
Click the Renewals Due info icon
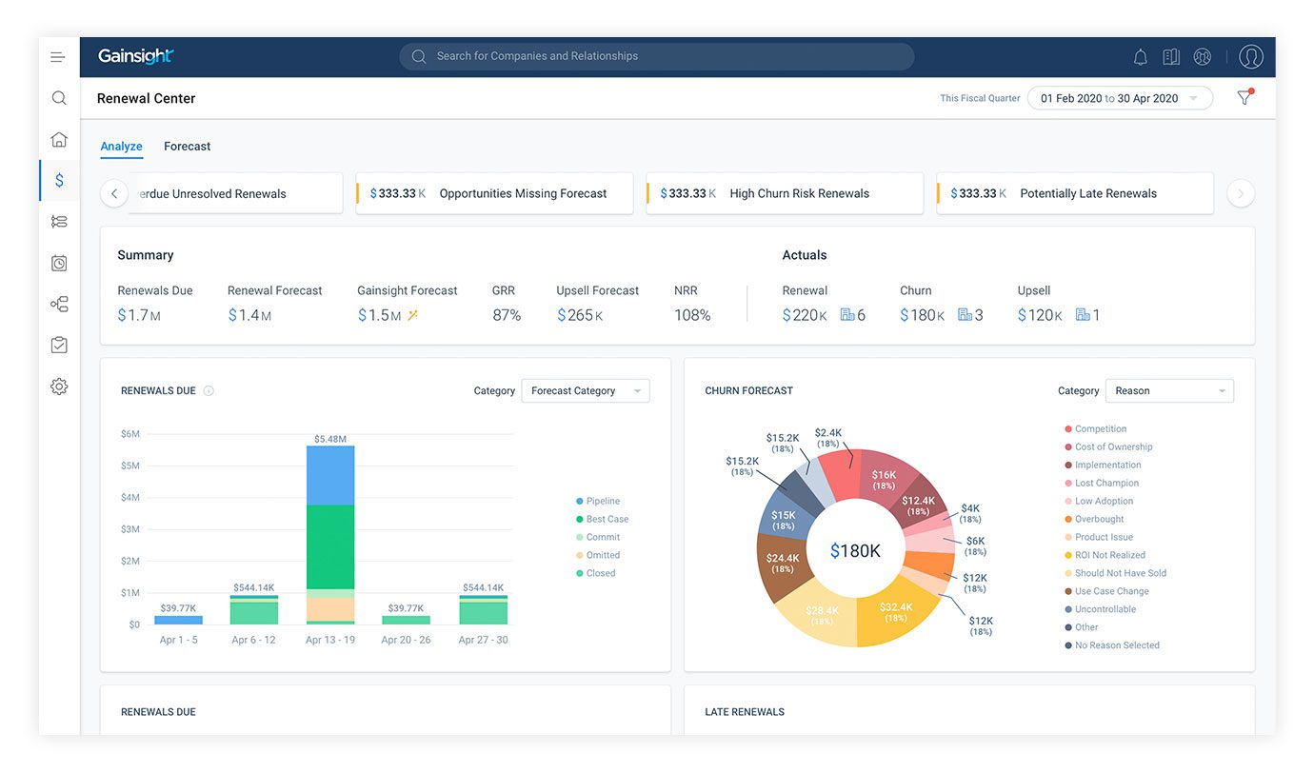click(209, 391)
